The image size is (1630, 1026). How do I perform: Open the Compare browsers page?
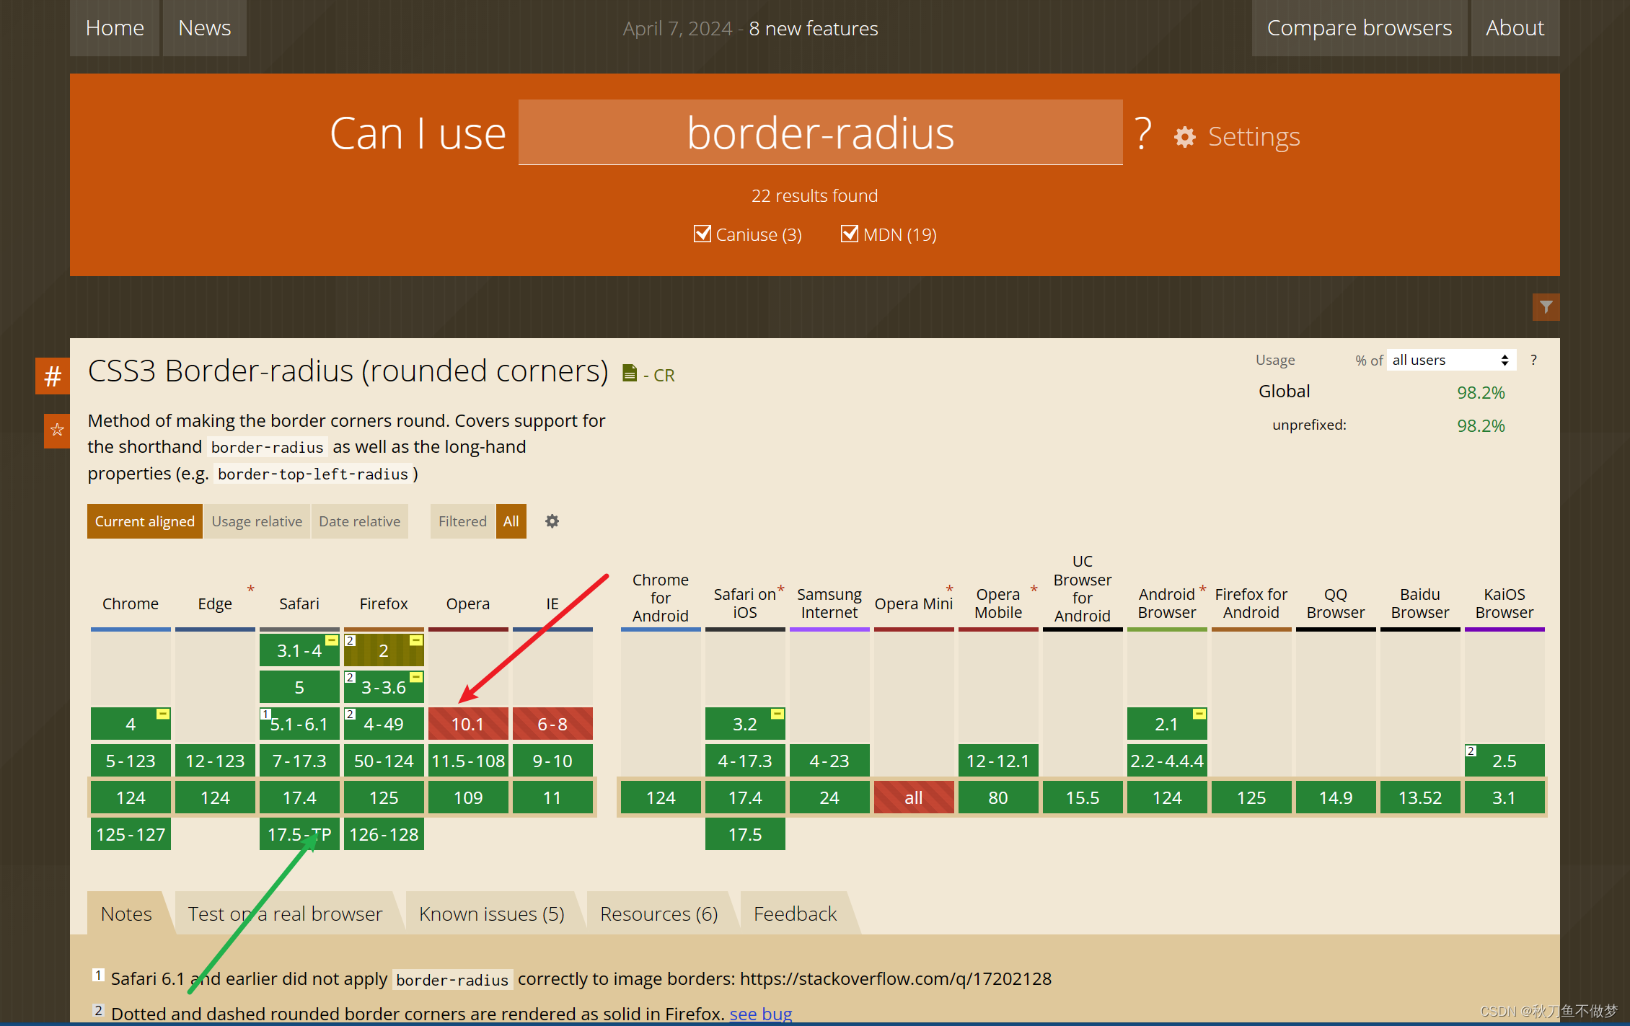[1359, 28]
